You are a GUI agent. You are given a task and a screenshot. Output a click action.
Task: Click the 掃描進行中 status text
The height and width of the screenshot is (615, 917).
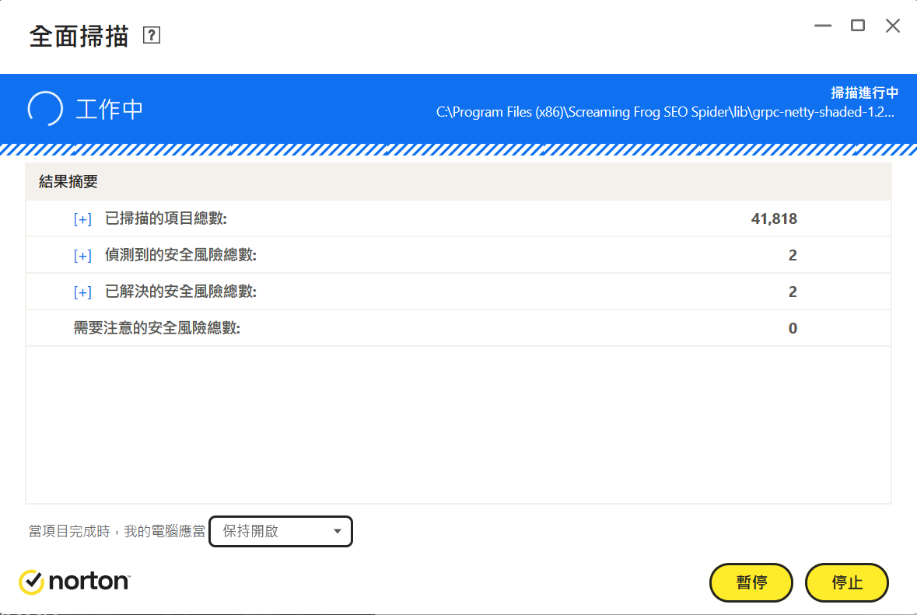[x=864, y=93]
